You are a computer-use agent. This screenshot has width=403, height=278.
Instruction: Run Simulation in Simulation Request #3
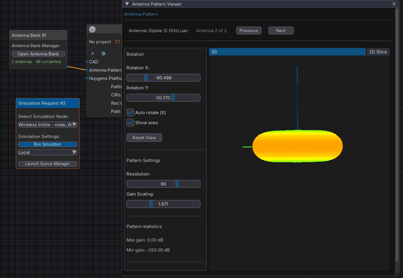pos(47,144)
